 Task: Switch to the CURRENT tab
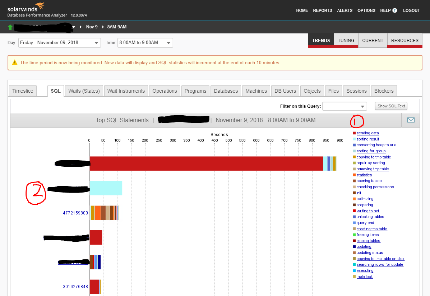(373, 40)
